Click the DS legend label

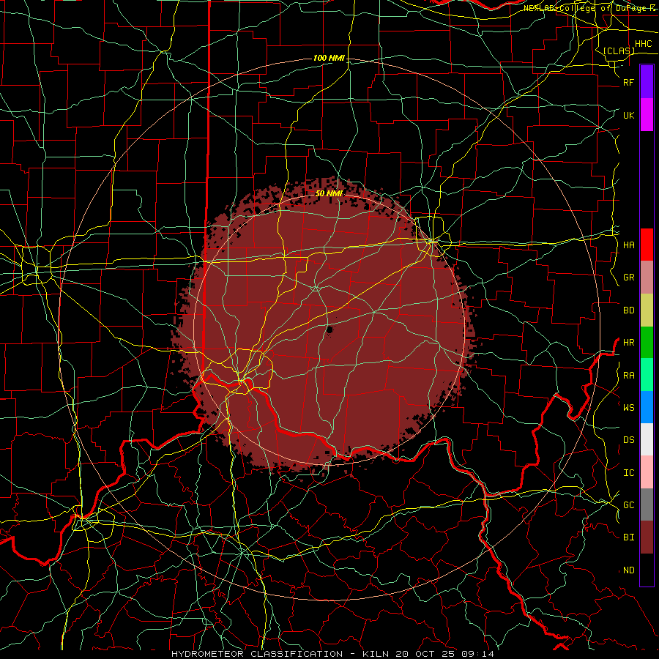pos(629,439)
